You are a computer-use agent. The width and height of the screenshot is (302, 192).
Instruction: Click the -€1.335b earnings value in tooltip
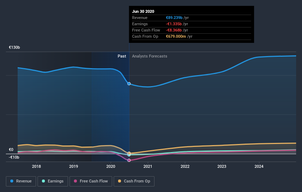pyautogui.click(x=174, y=24)
